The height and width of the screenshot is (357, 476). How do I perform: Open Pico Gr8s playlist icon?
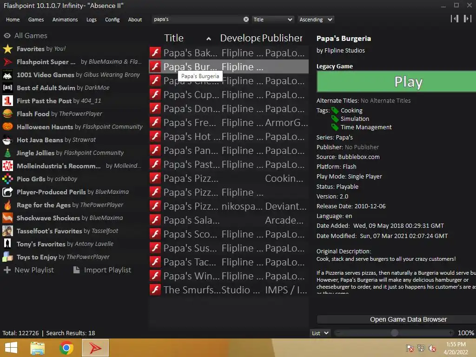point(7,179)
